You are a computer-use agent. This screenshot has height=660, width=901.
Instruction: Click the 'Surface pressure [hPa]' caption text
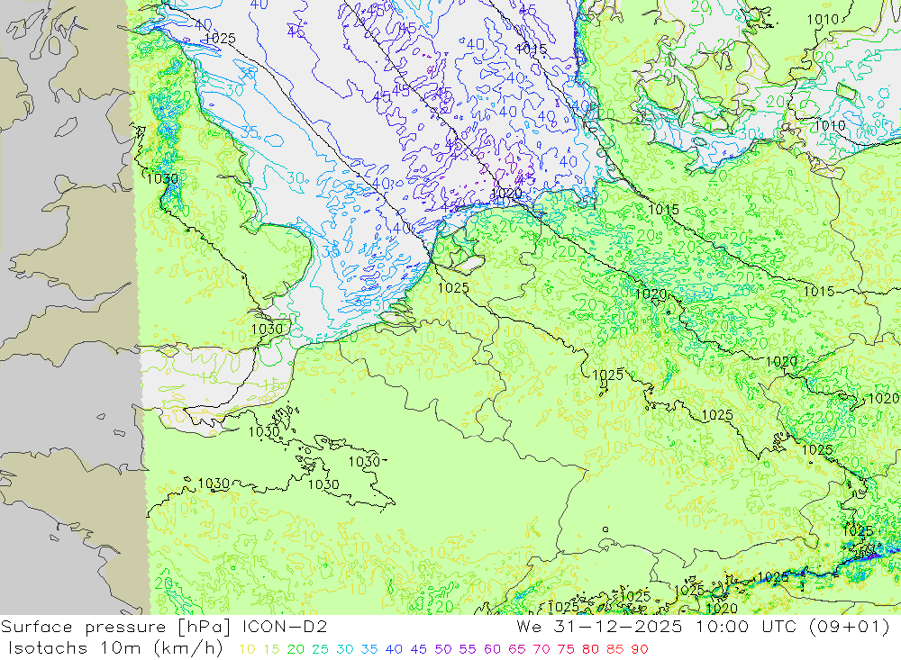coord(116,627)
